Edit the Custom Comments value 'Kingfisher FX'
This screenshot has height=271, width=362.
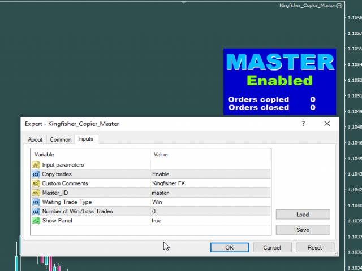click(x=210, y=183)
